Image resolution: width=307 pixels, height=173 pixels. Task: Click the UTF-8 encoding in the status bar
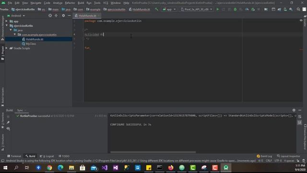pos(278,161)
